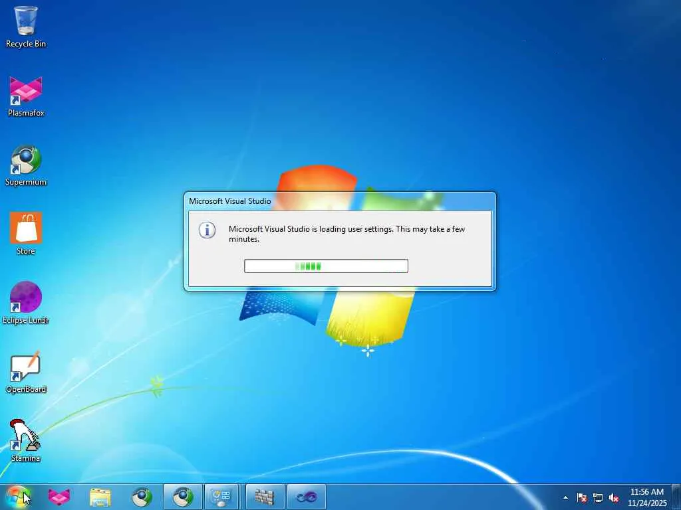Open Windows Explorer from the taskbar
This screenshot has width=681, height=510.
point(100,497)
